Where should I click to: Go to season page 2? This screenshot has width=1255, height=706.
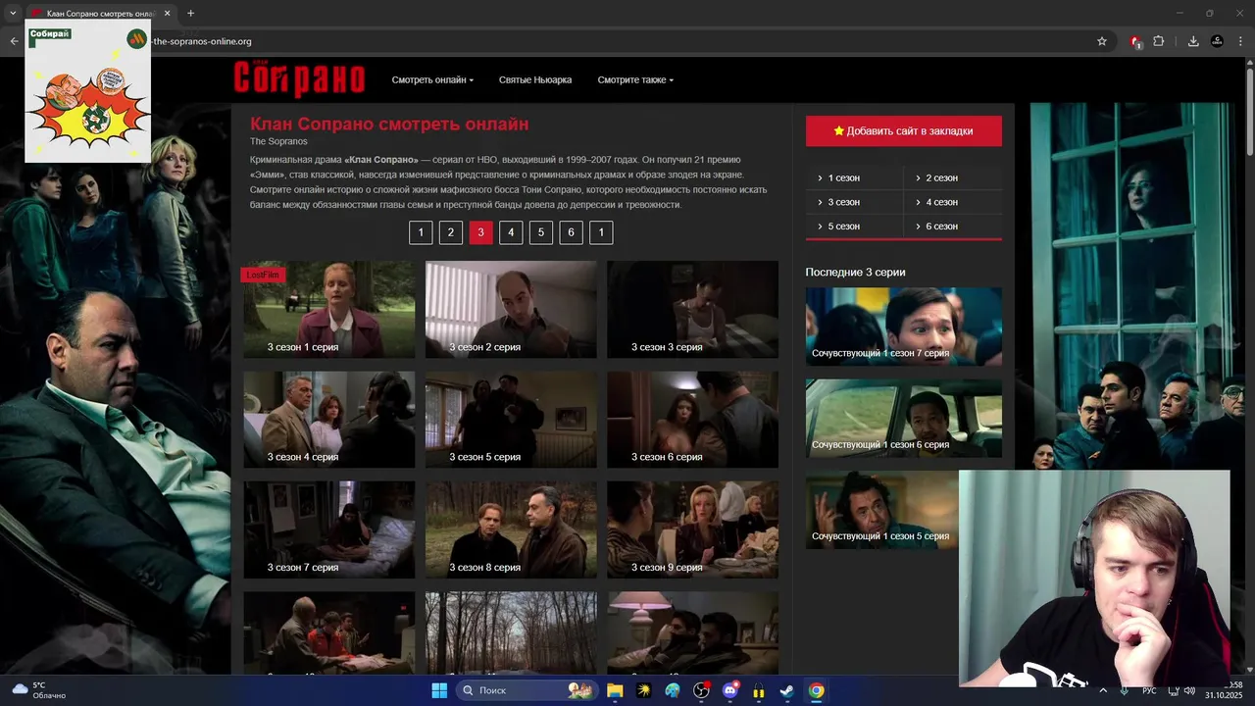pos(451,232)
